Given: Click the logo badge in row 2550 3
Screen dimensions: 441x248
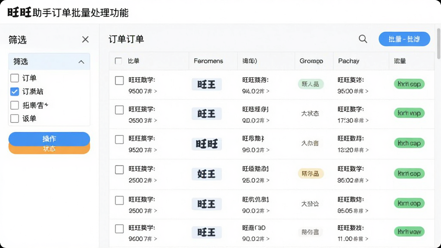Looking at the screenshot, I should (206, 114).
